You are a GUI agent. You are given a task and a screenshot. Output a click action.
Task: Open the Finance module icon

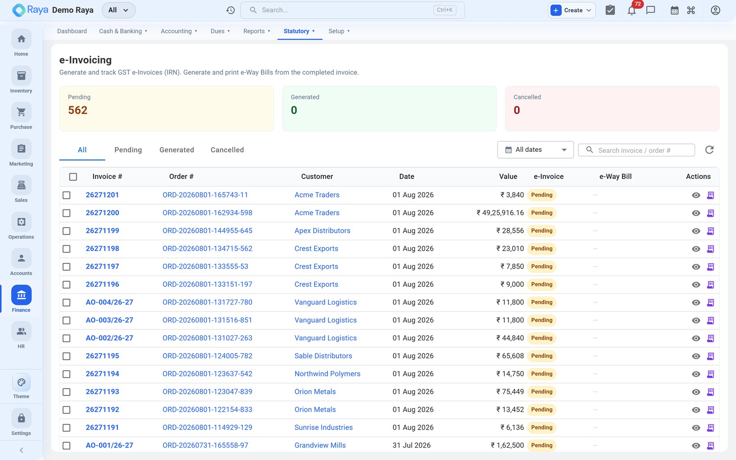(21, 295)
